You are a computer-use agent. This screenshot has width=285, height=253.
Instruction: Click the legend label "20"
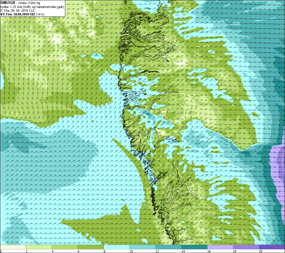261,251
